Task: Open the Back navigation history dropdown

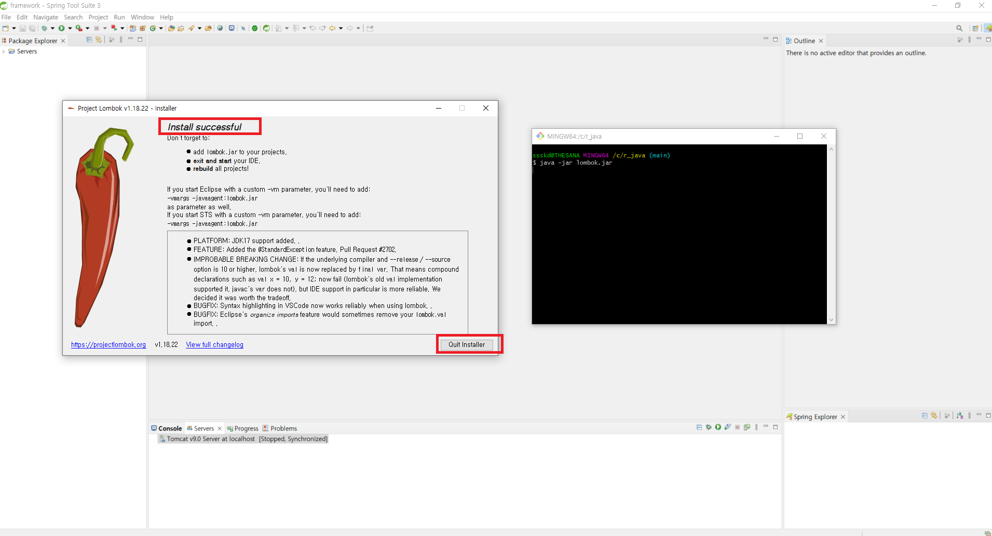Action: click(x=341, y=28)
